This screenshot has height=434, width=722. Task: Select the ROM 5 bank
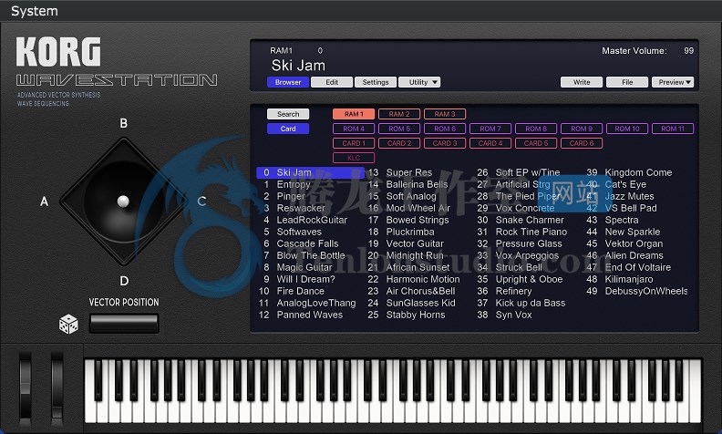(x=399, y=129)
